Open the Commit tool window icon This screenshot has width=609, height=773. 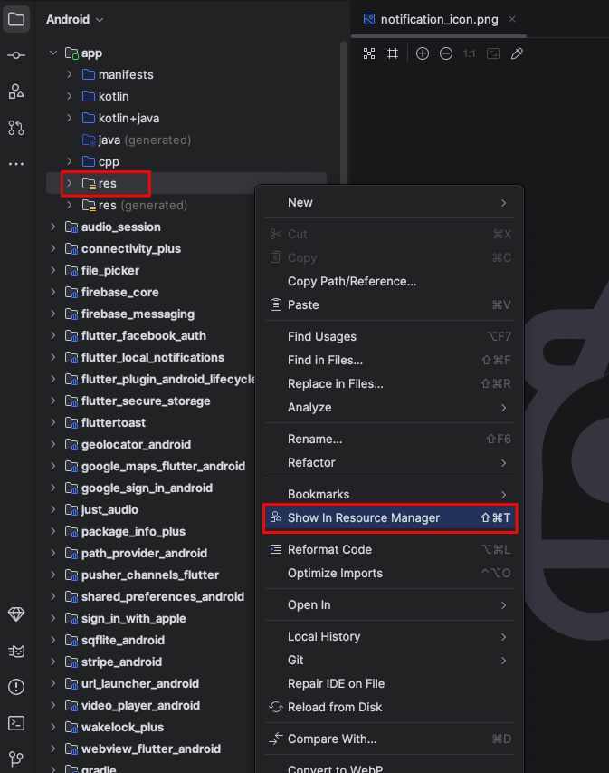(16, 55)
